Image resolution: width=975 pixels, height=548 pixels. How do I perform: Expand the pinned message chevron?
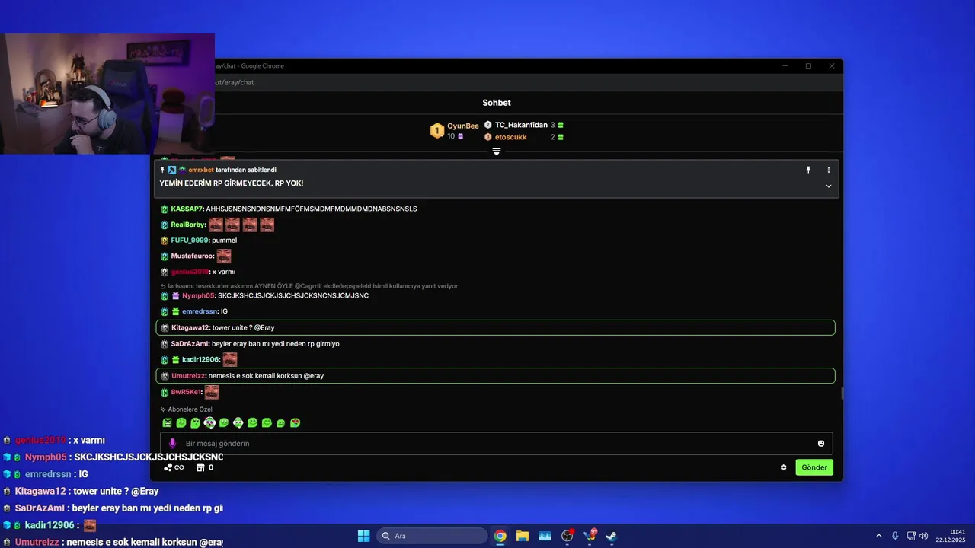pos(829,186)
